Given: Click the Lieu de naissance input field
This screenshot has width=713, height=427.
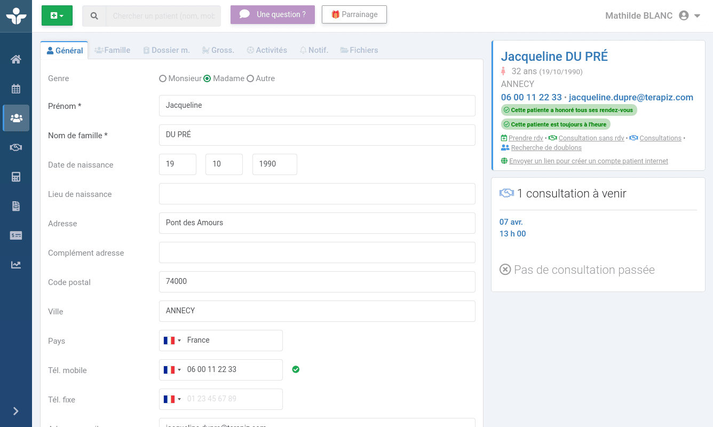Looking at the screenshot, I should pyautogui.click(x=317, y=194).
